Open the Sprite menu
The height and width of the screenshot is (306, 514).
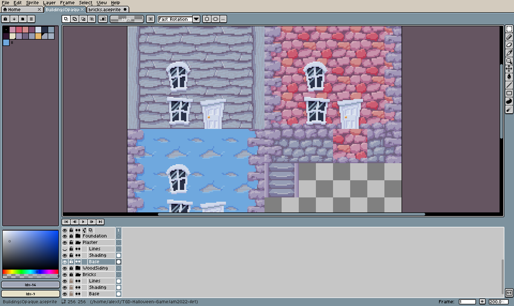pos(32,3)
